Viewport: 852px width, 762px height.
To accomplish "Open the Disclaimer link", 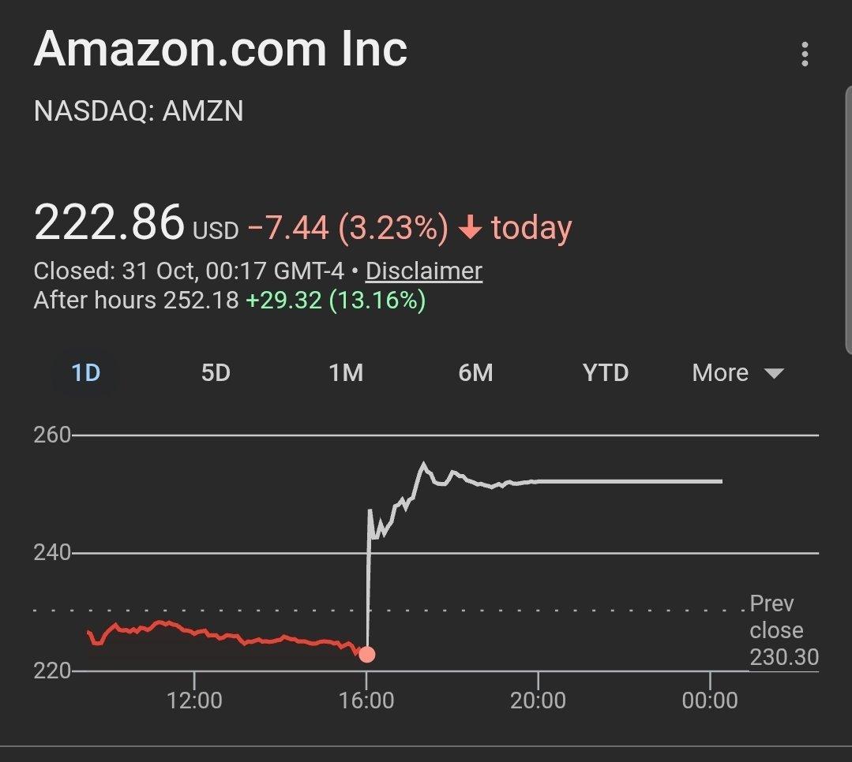I will 424,271.
